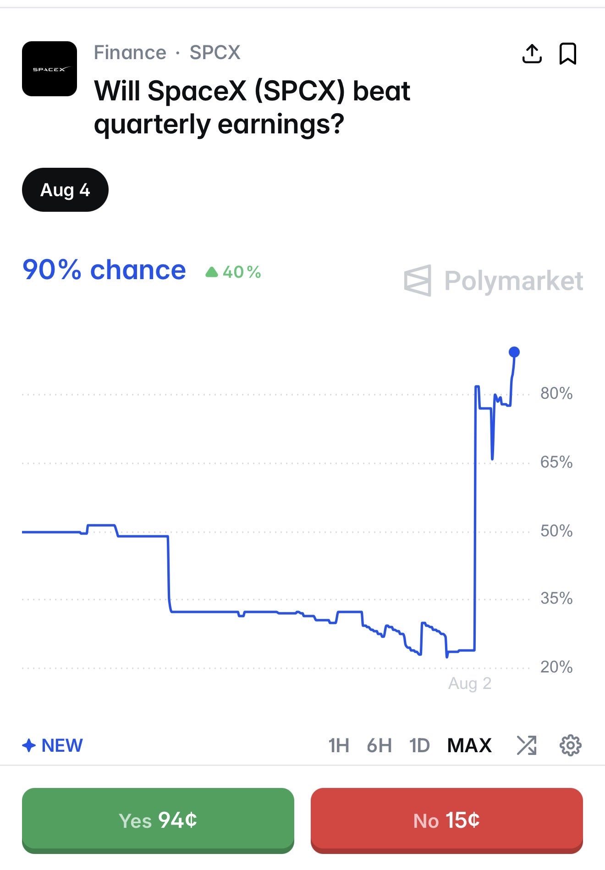Buy No at 15¢
The height and width of the screenshot is (870, 605).
pyautogui.click(x=447, y=820)
